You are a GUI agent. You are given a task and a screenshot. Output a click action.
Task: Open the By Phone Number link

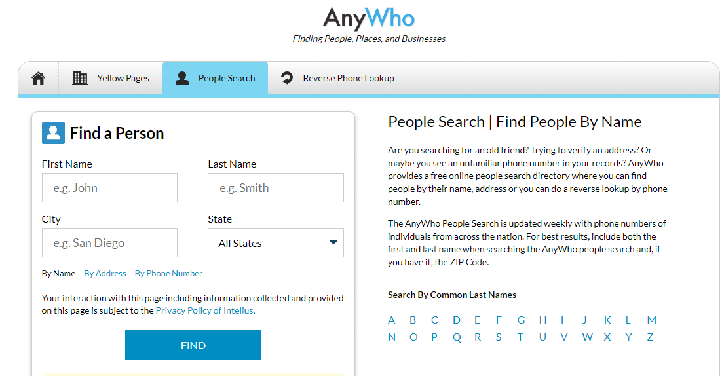click(x=168, y=273)
